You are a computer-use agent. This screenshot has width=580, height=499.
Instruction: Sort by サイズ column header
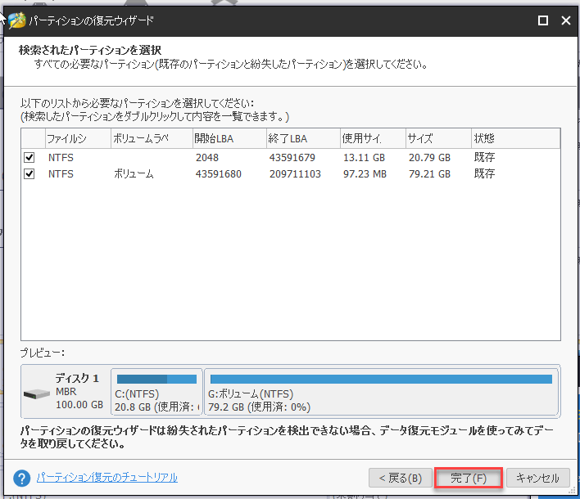(x=439, y=138)
